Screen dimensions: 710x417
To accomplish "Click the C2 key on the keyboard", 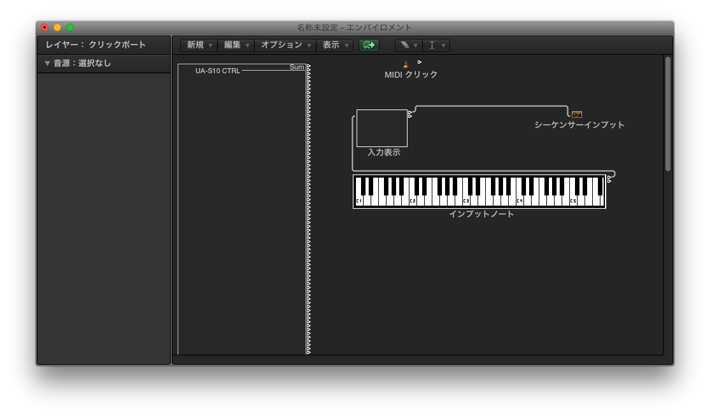I will [x=413, y=200].
